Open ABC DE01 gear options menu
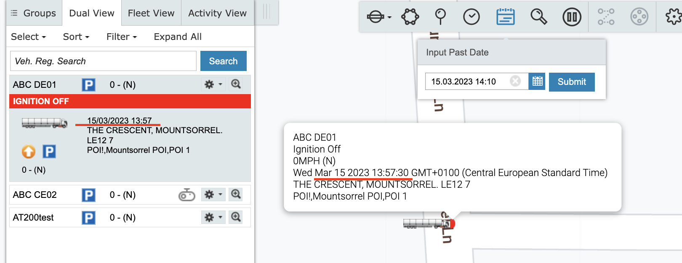This screenshot has width=682, height=263. click(213, 84)
